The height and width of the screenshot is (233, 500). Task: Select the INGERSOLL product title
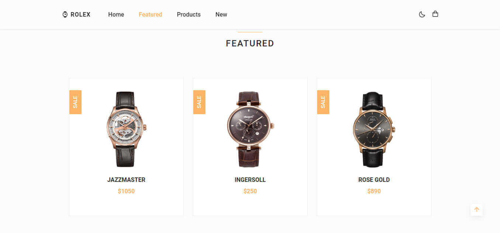(x=250, y=180)
